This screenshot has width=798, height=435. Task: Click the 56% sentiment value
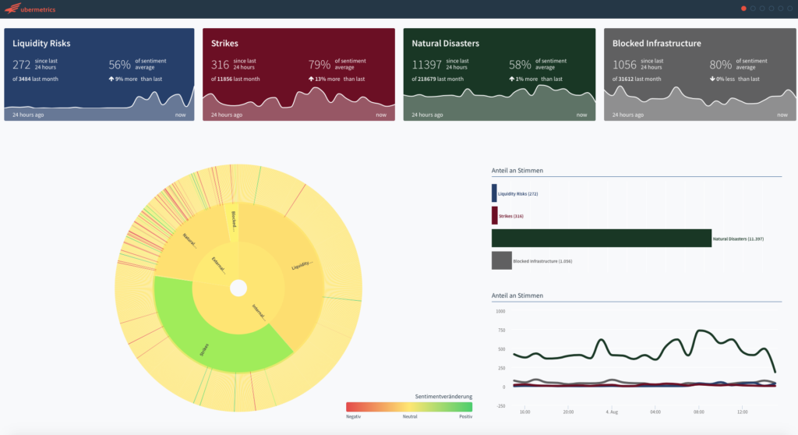119,65
